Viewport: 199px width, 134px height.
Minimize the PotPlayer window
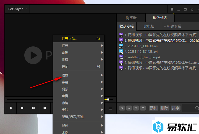179,9
